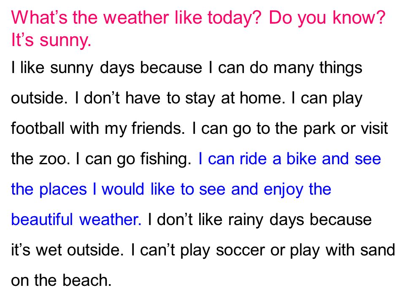Click 'I don't like rainy days because'
Image resolution: width=405 pixels, height=304 pixels.
tap(259, 220)
